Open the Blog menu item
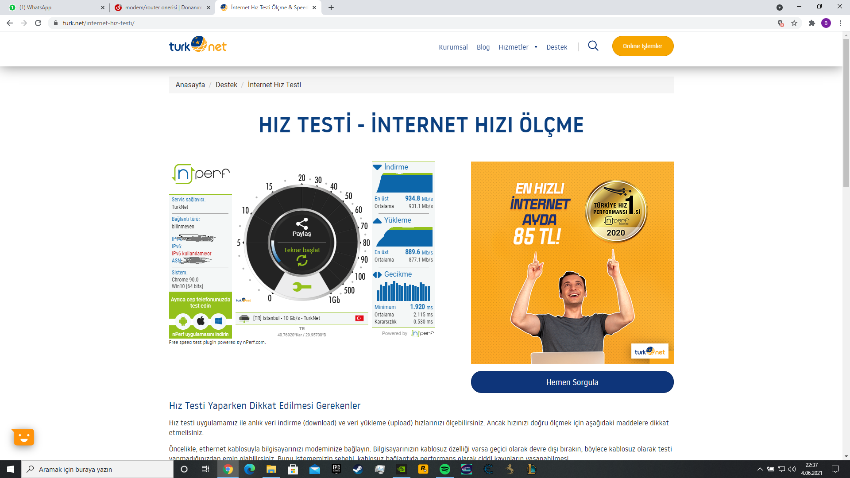850x478 pixels. coord(483,47)
